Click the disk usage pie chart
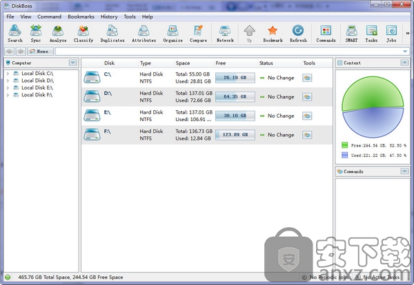414x285 pixels. 373,107
